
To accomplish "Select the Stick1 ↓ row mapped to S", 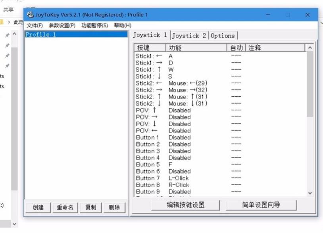I will pos(220,76).
